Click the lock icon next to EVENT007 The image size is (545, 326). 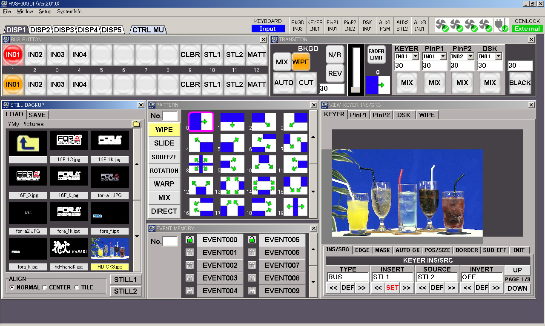point(252,265)
